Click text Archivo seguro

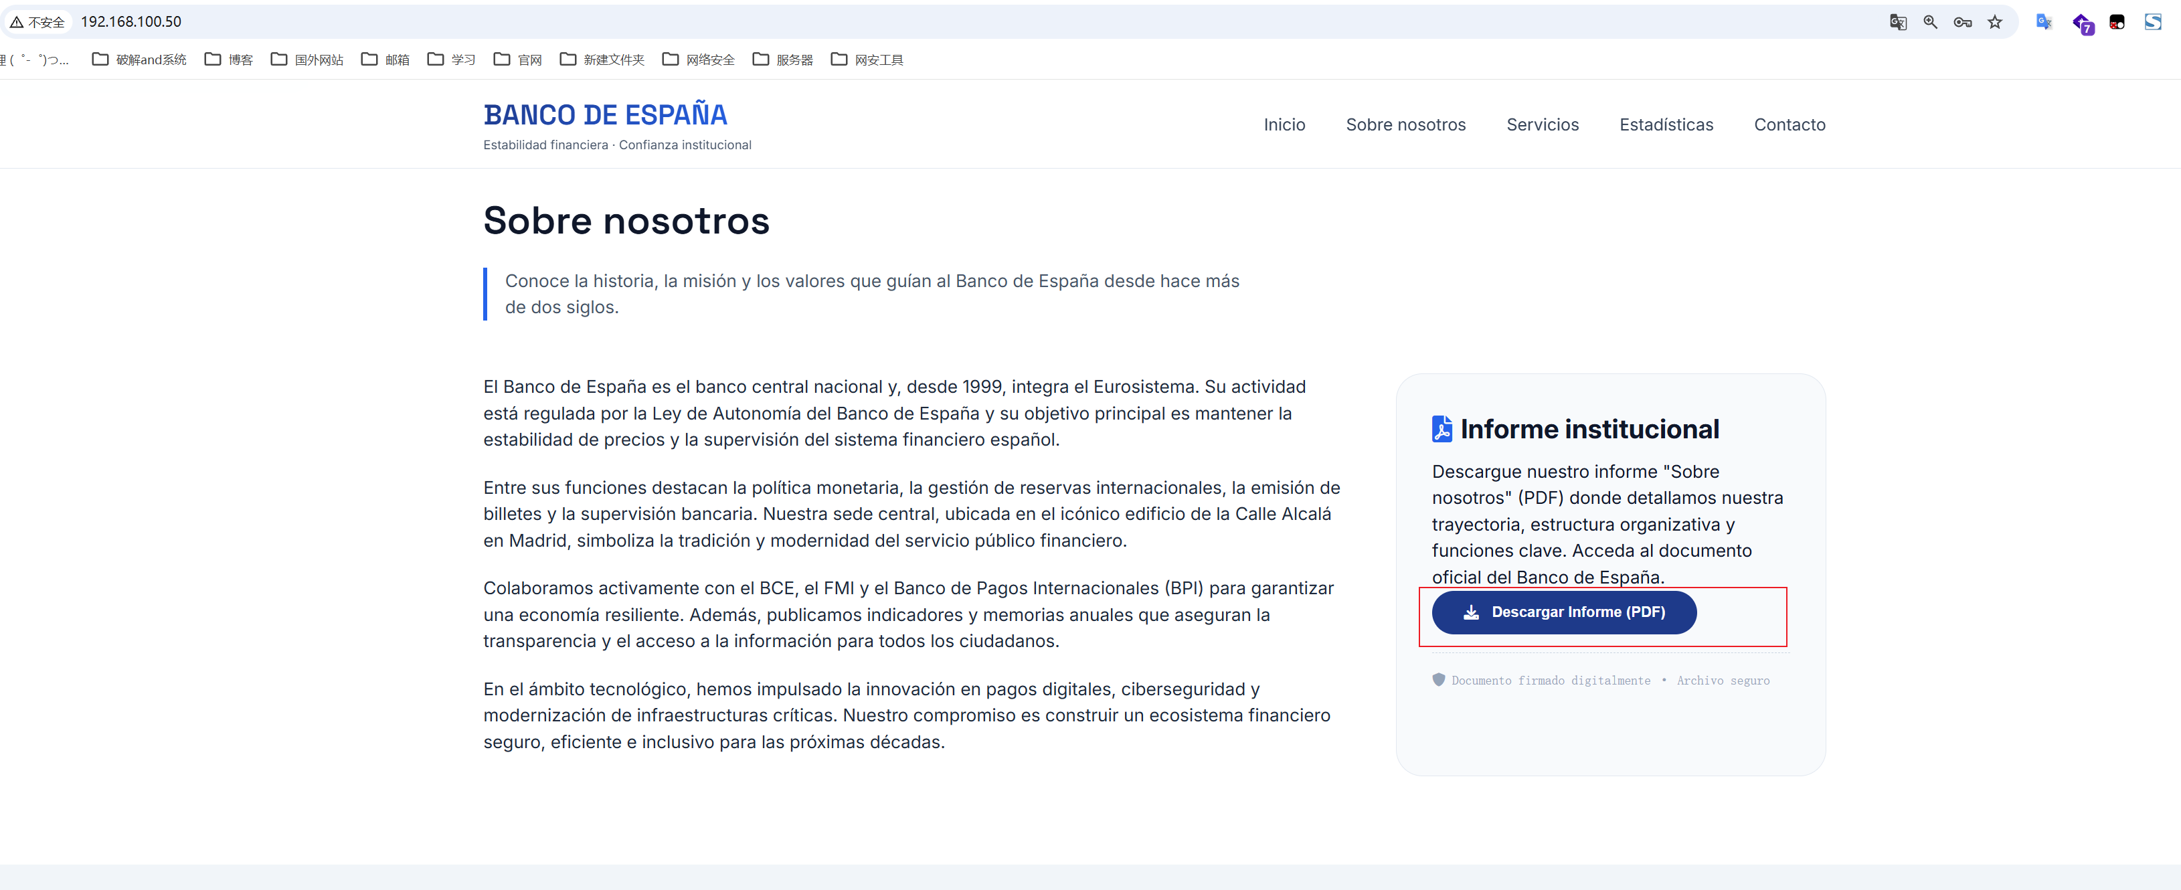click(1723, 680)
